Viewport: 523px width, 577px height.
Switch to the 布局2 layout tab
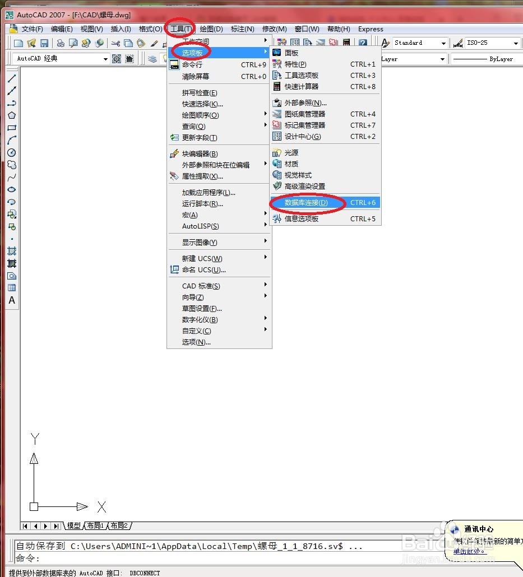tap(119, 526)
